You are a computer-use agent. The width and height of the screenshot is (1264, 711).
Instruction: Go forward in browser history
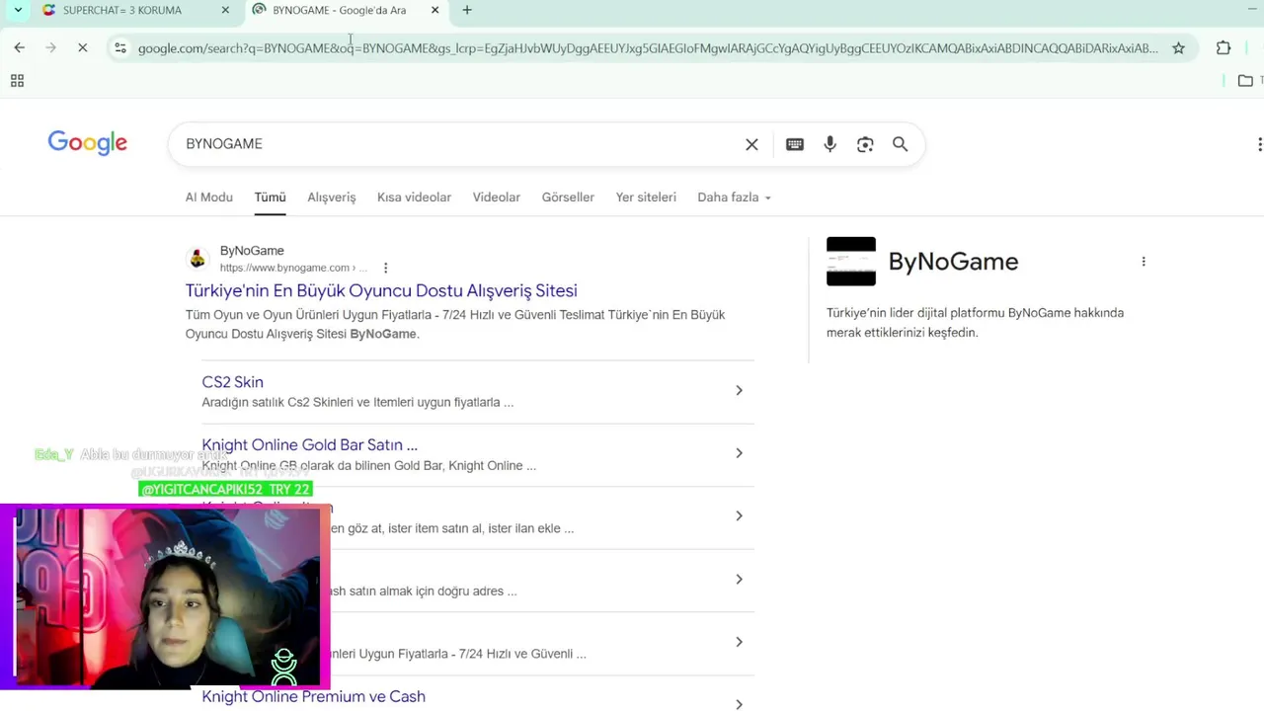point(51,47)
